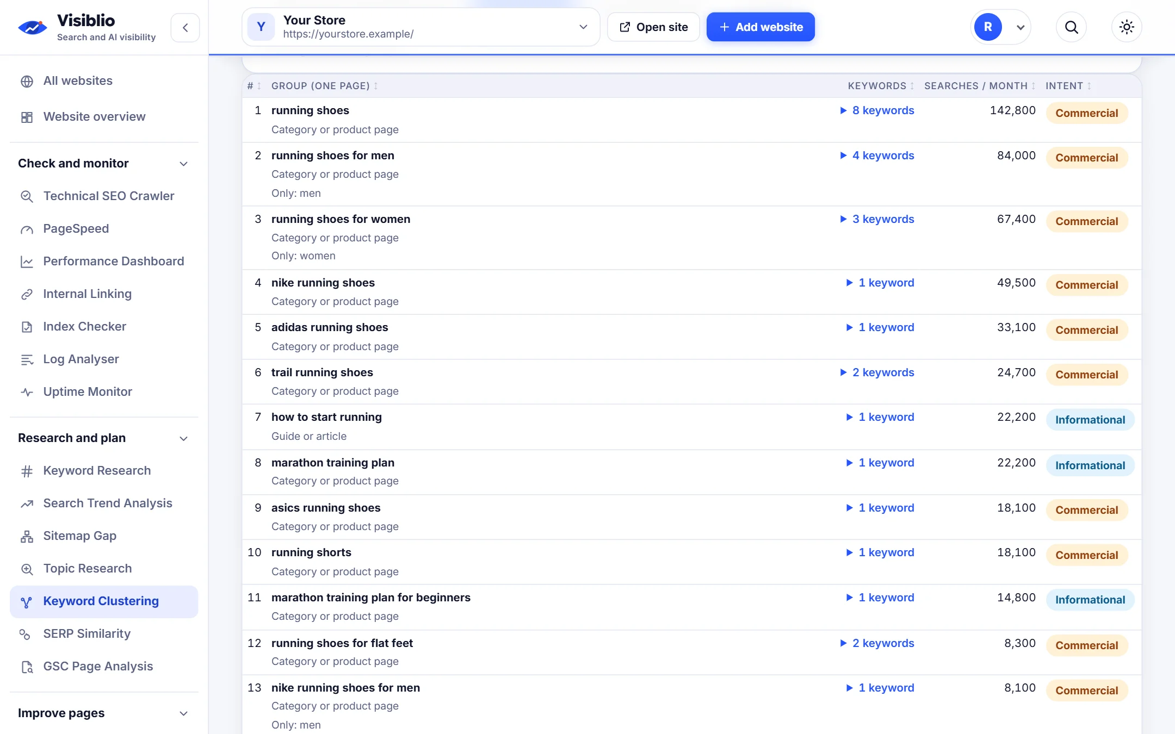Click the Commercial badge for running shorts
1175x734 pixels.
(x=1087, y=555)
